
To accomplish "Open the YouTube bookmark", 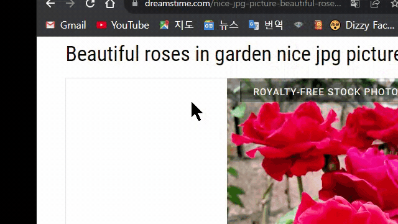I will [x=123, y=25].
